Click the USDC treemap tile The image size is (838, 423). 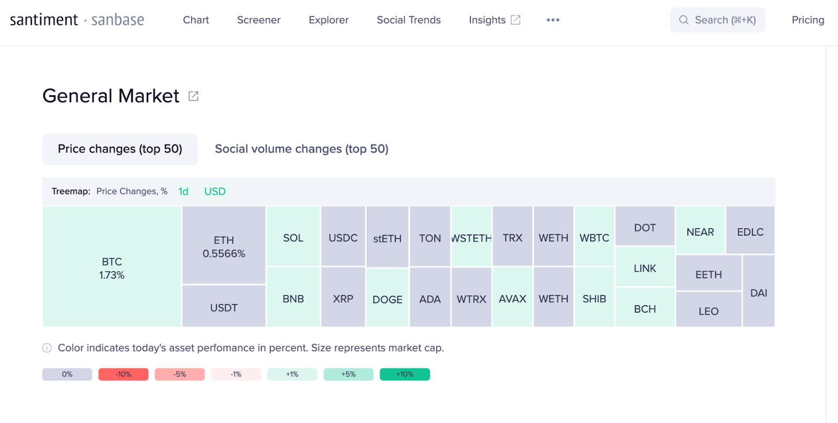pyautogui.click(x=343, y=236)
